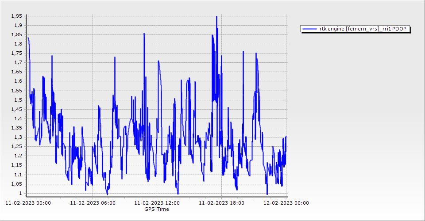
Task: Click the 1,05 vertical axis label
Action: coord(17,184)
